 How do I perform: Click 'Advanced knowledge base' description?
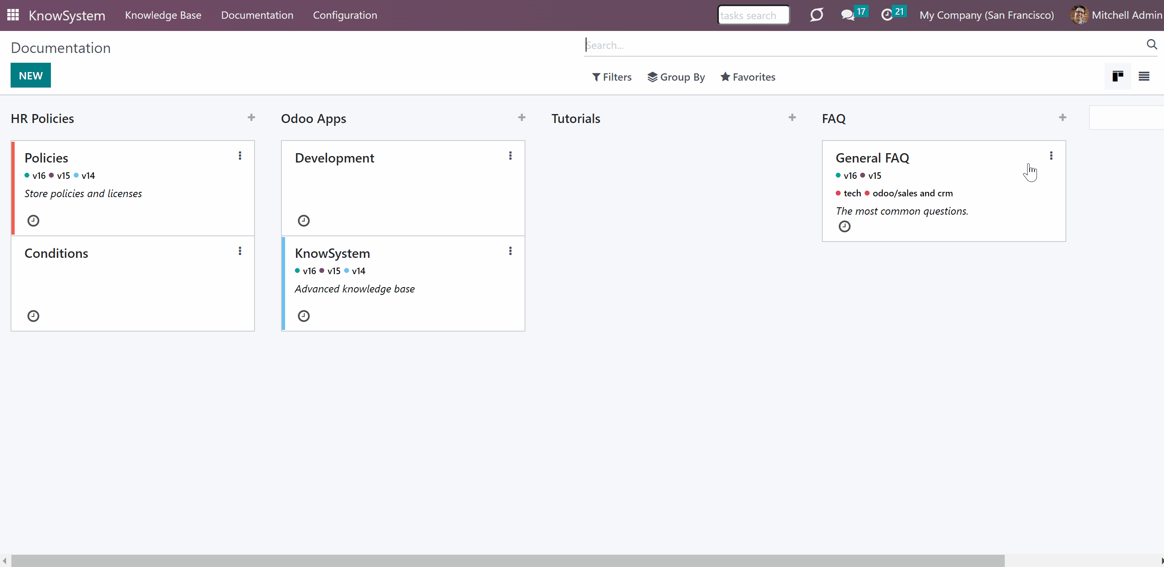coord(355,289)
